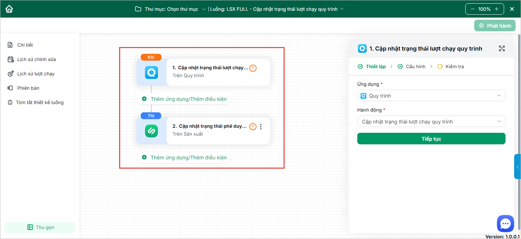Click the Tiếp tục button
The image size is (521, 239).
click(x=431, y=139)
